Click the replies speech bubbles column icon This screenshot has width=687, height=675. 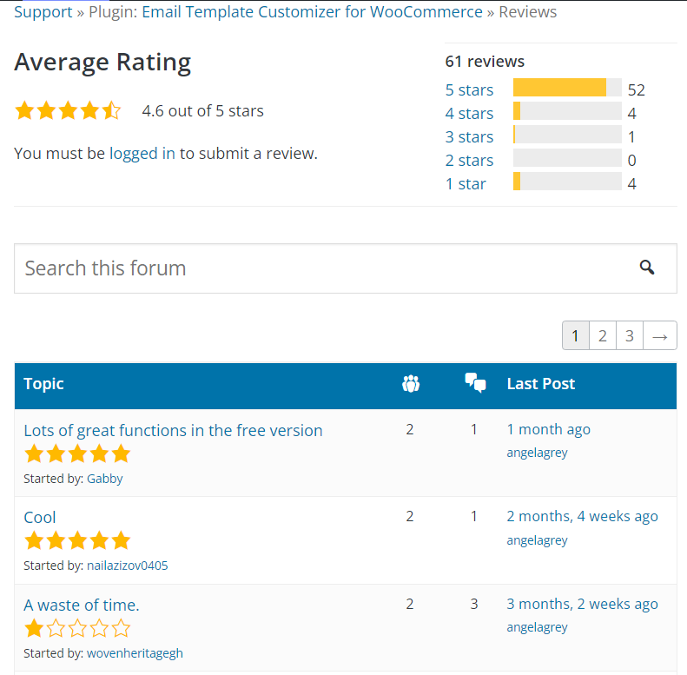click(475, 383)
